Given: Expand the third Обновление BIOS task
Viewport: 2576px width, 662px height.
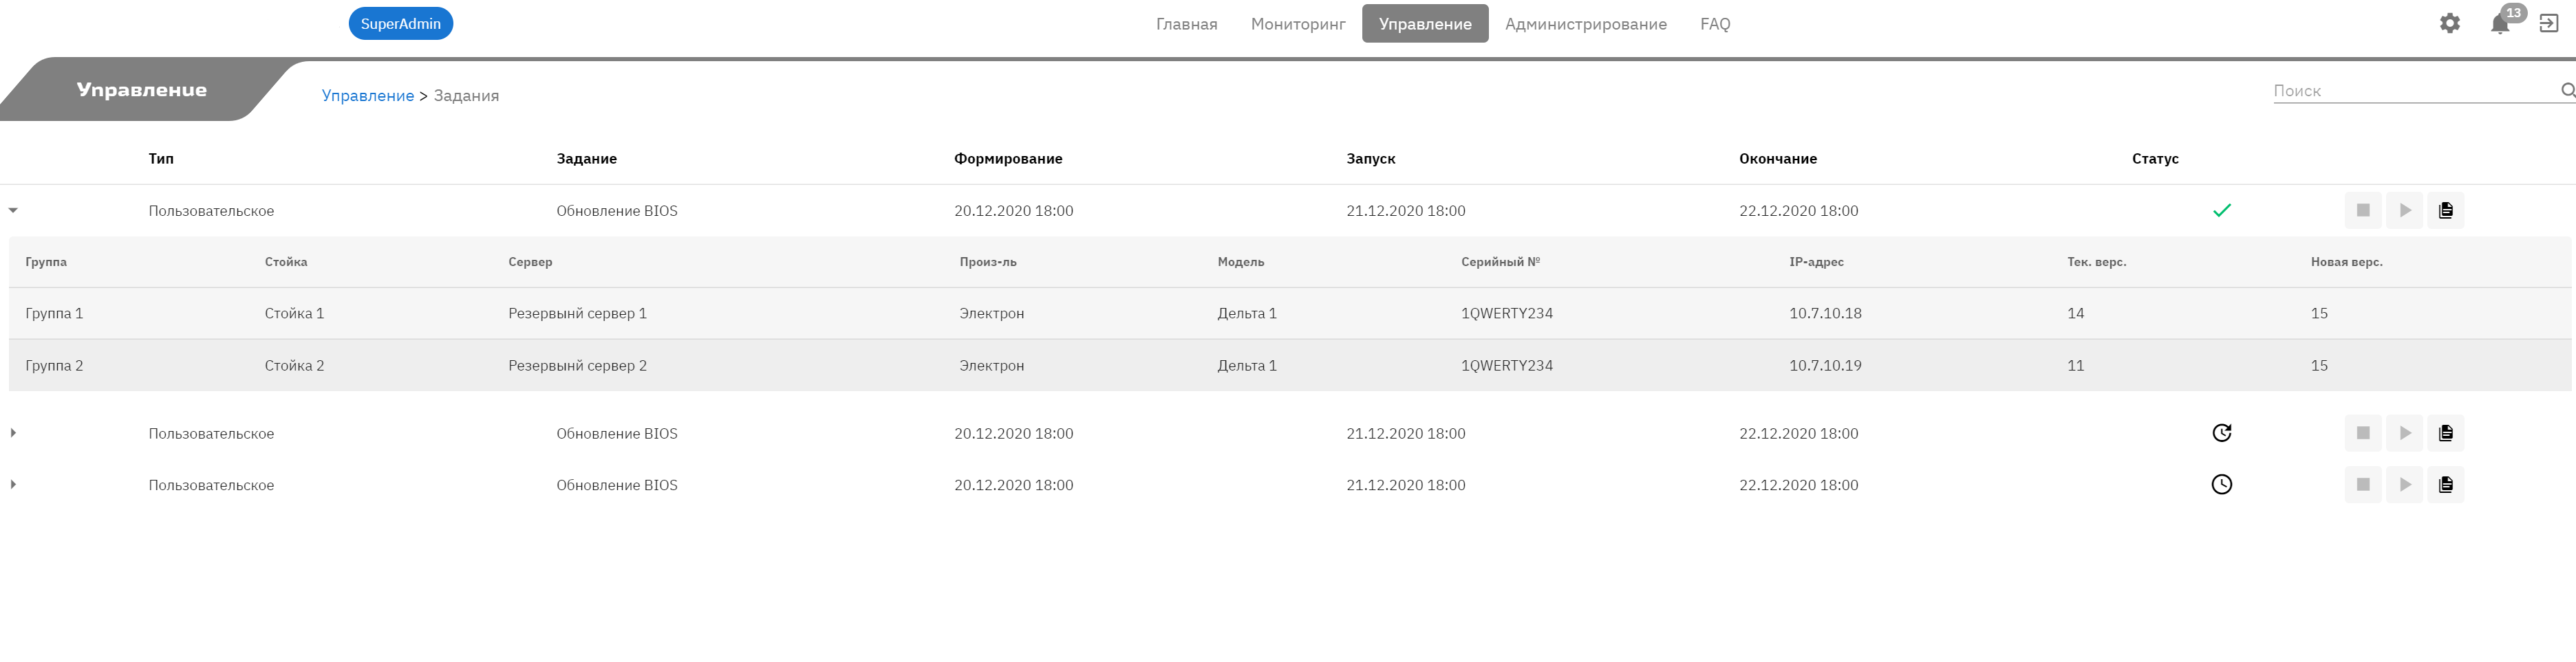Looking at the screenshot, I should [13, 484].
